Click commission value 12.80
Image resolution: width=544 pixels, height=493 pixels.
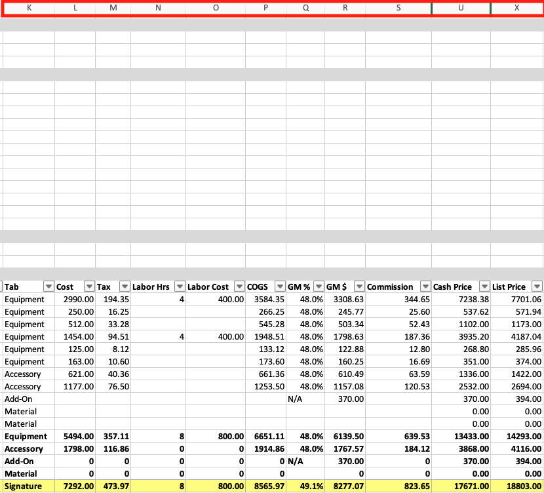(x=419, y=349)
